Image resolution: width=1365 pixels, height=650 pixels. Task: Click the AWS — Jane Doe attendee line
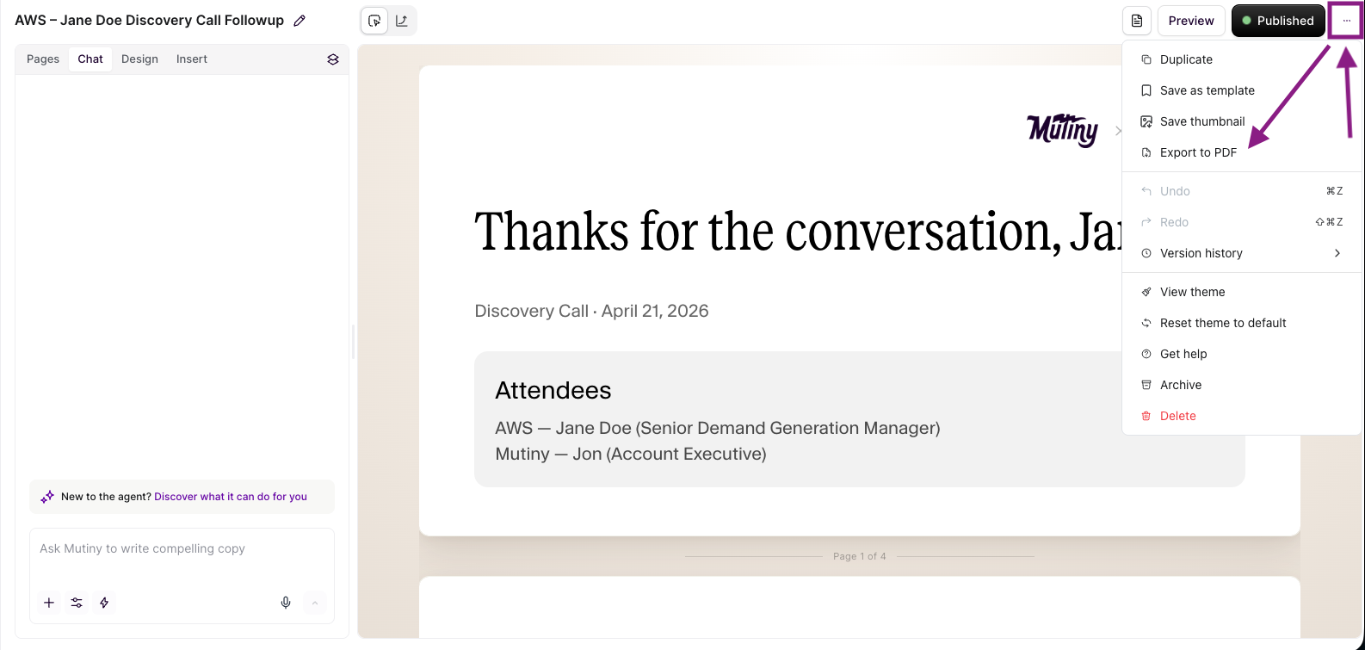pos(718,428)
